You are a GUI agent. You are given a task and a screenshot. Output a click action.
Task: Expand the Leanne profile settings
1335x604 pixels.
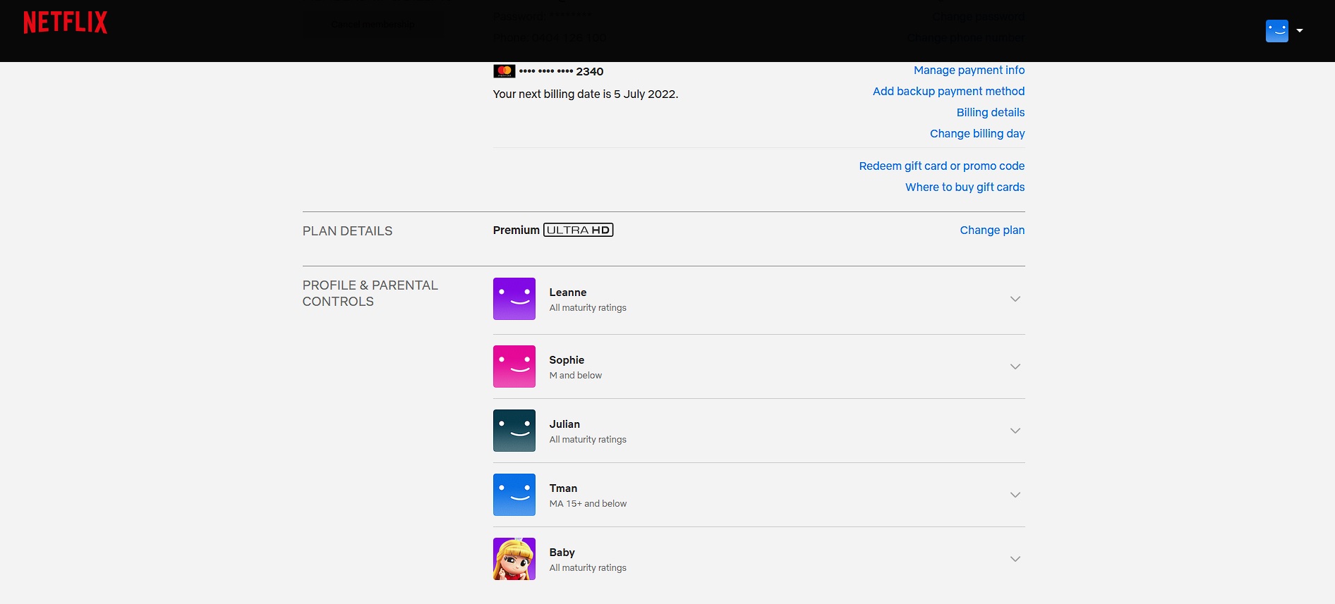tap(1015, 299)
